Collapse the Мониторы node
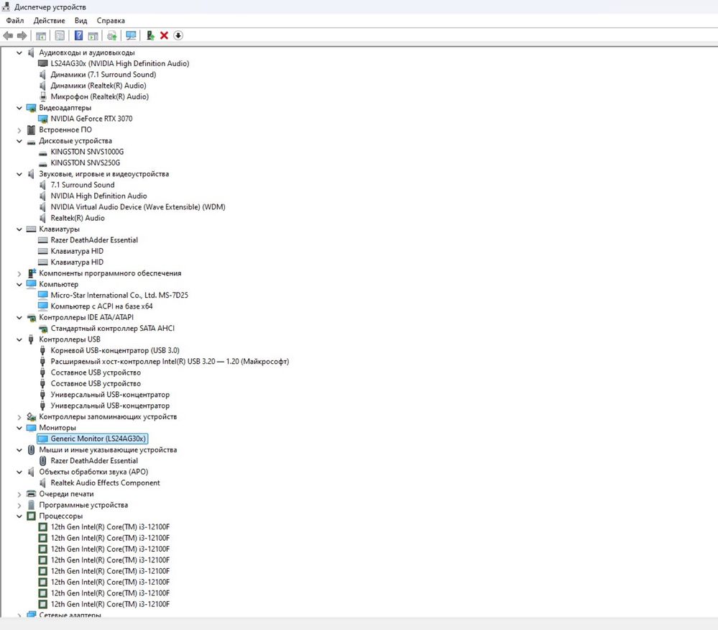 (x=19, y=428)
